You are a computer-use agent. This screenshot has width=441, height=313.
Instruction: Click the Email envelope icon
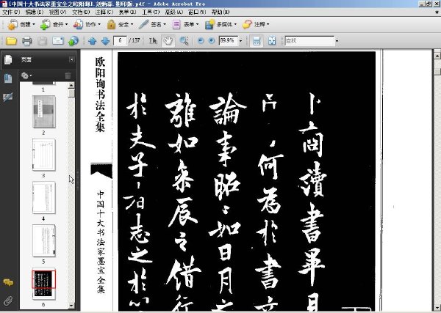[58, 41]
